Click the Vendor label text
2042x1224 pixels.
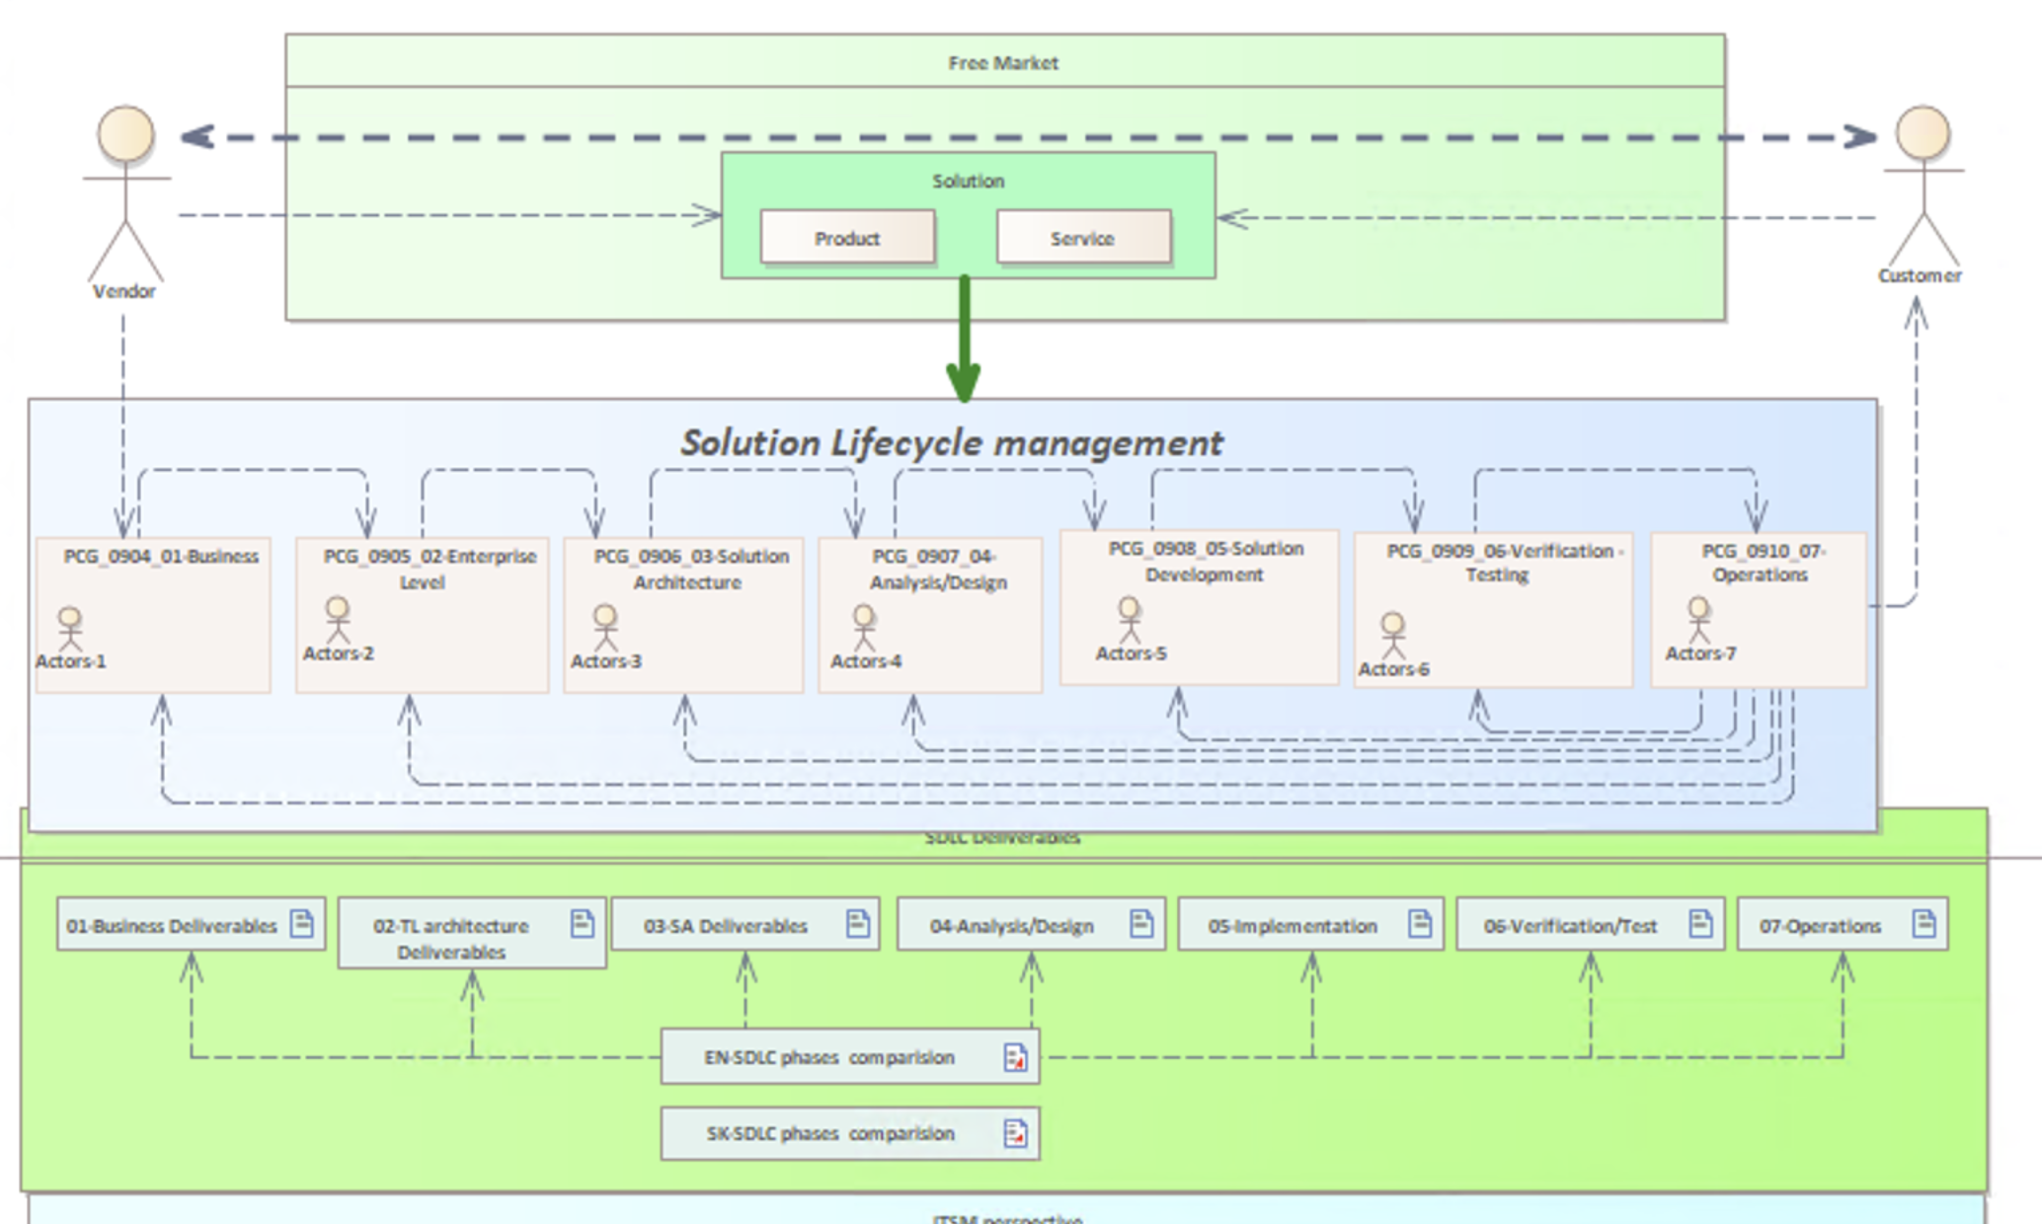(124, 291)
